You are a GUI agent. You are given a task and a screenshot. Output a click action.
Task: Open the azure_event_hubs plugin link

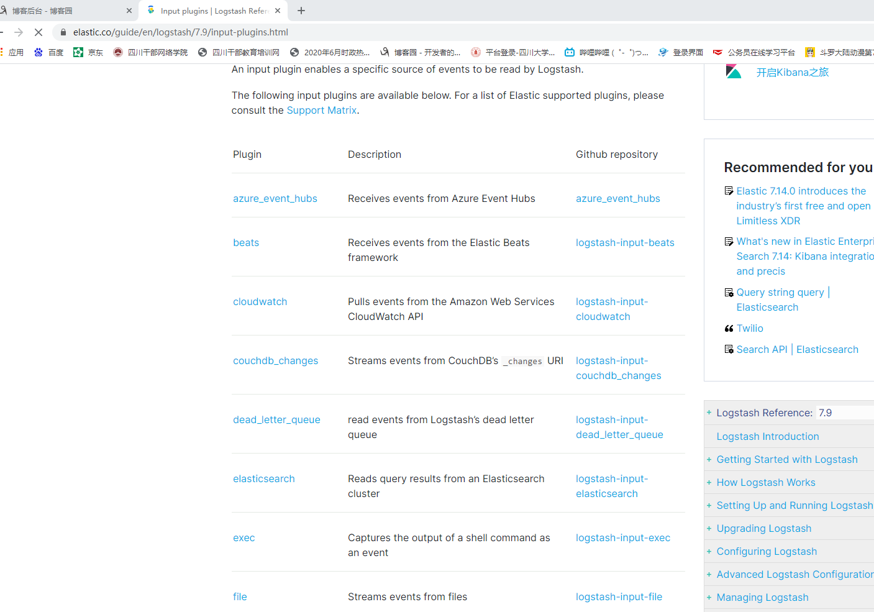(x=275, y=198)
